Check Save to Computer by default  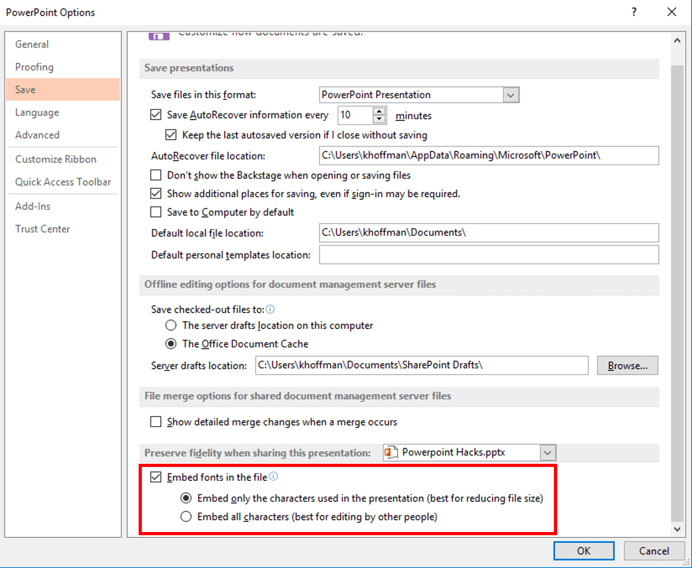[x=156, y=212]
